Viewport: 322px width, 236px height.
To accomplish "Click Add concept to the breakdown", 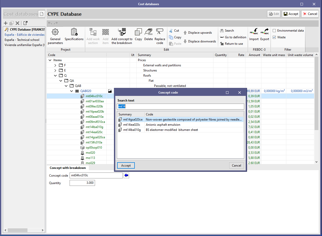I will coord(122,36).
